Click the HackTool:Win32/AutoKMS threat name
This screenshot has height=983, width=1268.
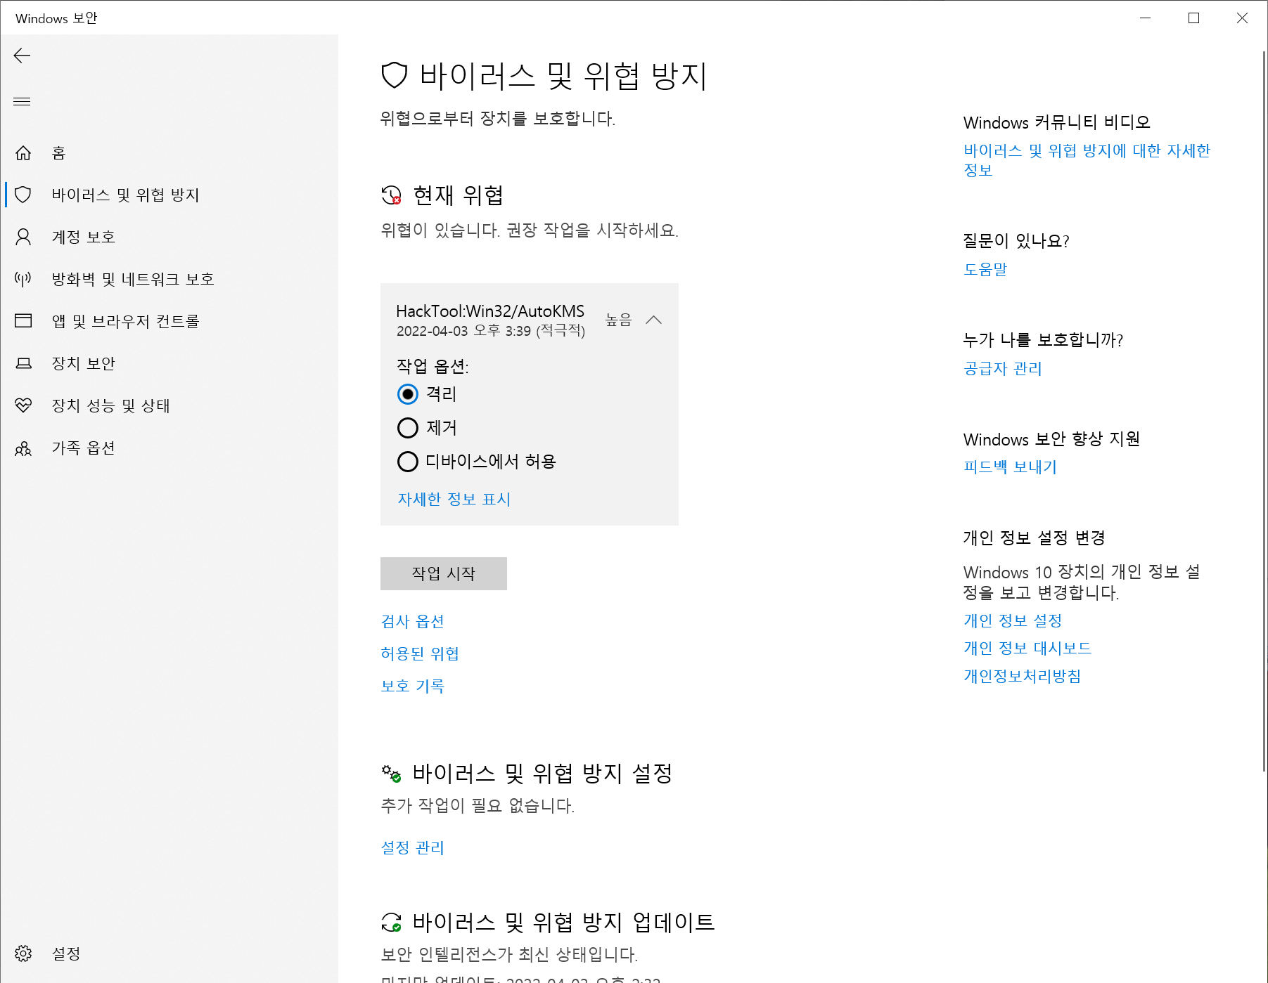click(x=490, y=311)
